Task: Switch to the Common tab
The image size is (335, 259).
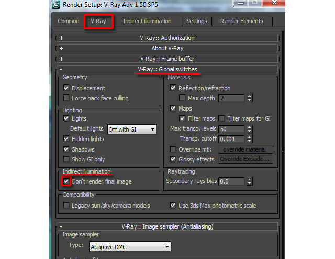Action: (69, 21)
